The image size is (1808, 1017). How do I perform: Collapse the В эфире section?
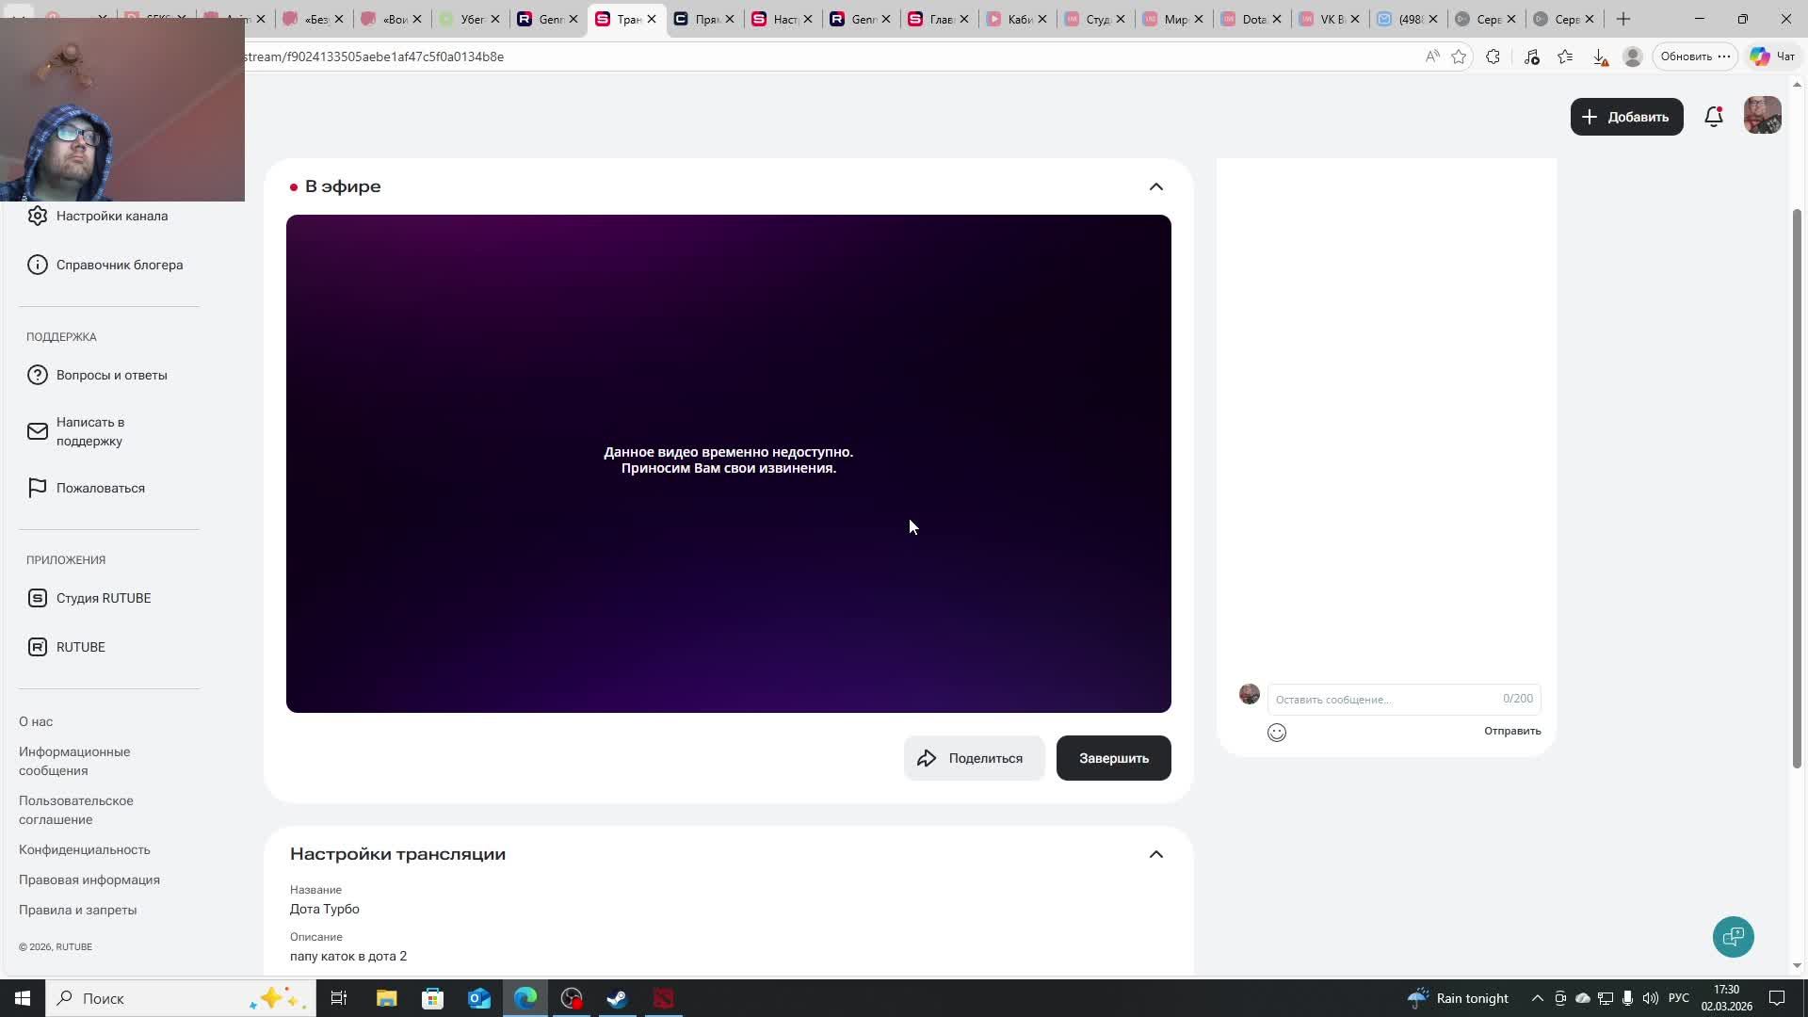click(x=1156, y=186)
